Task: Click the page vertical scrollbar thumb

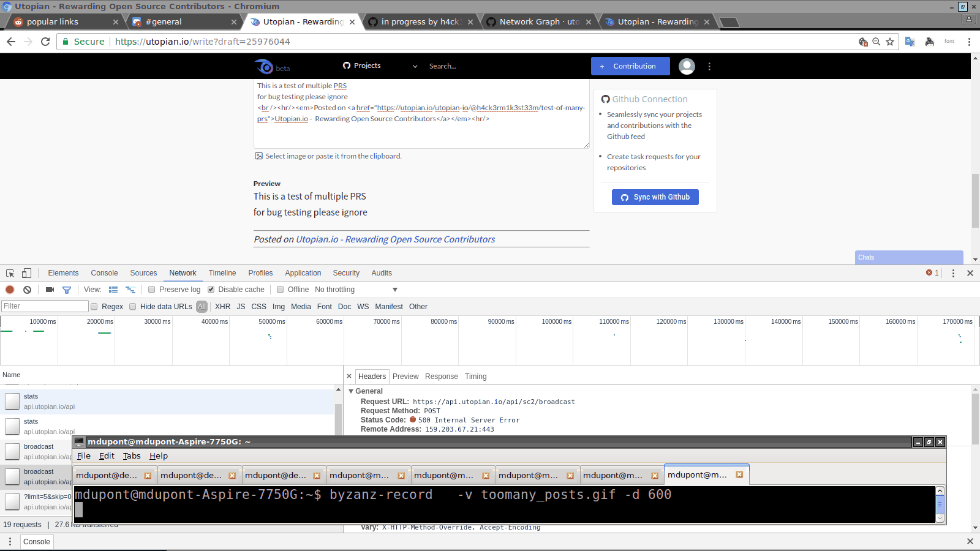Action: tap(975, 201)
